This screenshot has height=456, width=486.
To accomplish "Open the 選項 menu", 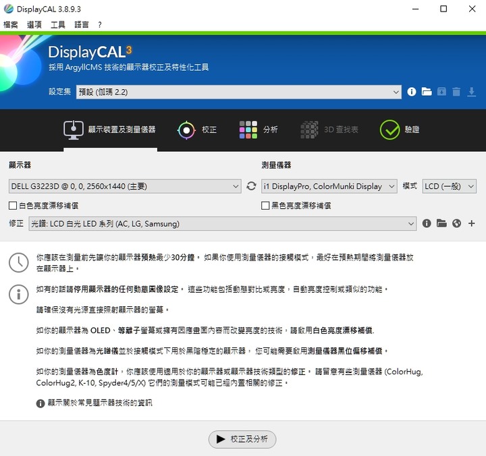I will 34,25.
